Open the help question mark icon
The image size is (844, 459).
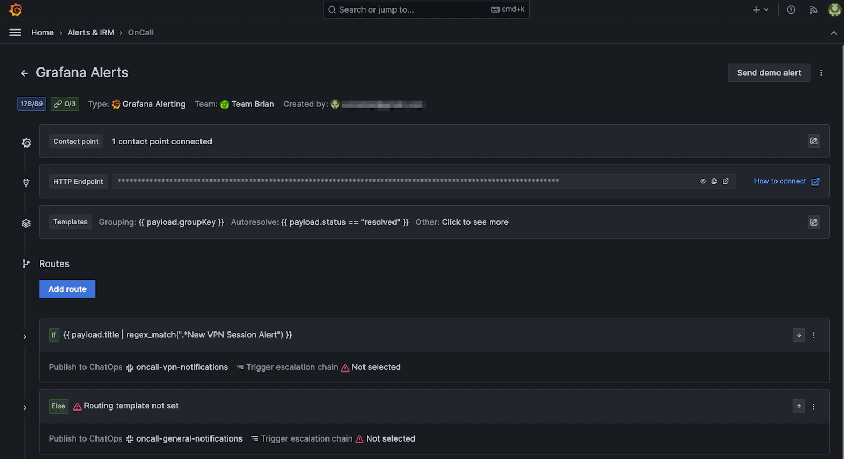click(791, 9)
